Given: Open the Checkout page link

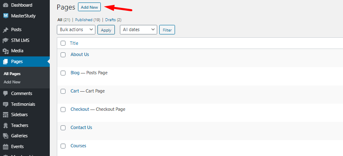Looking at the screenshot, I should pyautogui.click(x=80, y=109).
